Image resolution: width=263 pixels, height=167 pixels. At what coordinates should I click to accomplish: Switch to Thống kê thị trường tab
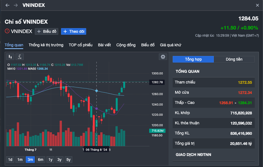pos(46,45)
